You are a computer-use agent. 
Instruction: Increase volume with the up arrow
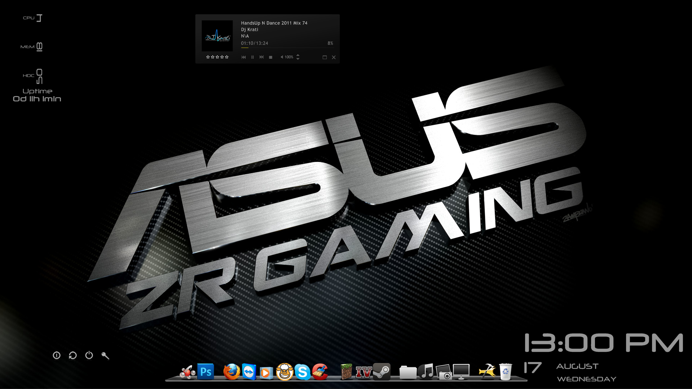click(298, 55)
